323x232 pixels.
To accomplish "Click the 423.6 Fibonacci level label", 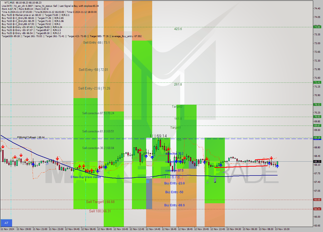I will 178,29.
